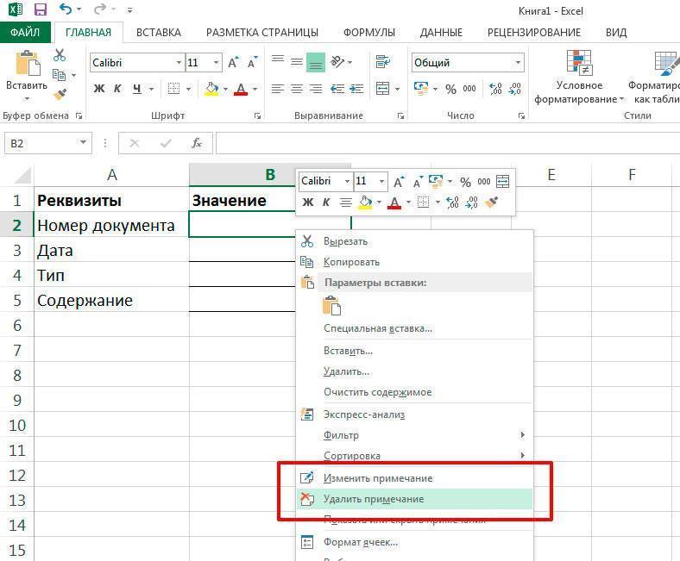Click the scissors Cut icon in ribbon

pyautogui.click(x=60, y=54)
